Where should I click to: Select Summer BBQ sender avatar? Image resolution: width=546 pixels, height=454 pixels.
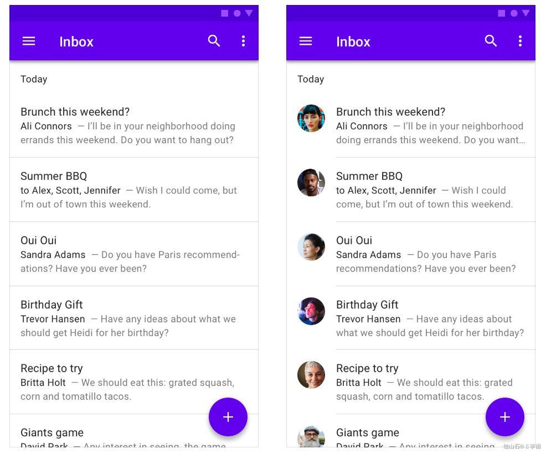pos(311,182)
